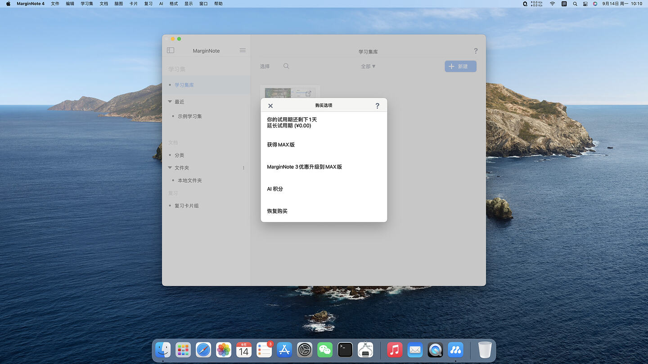Open the 文档 menu in menu bar
The height and width of the screenshot is (364, 648).
pos(103,4)
